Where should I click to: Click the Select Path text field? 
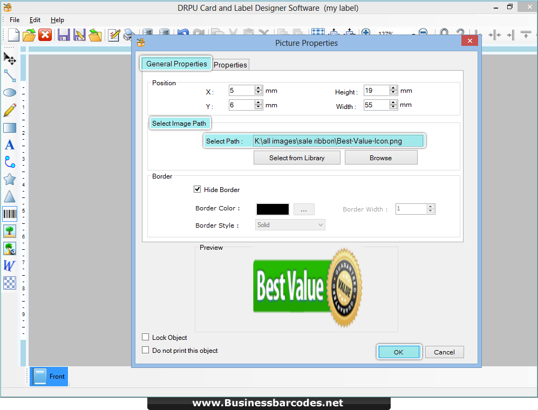338,141
